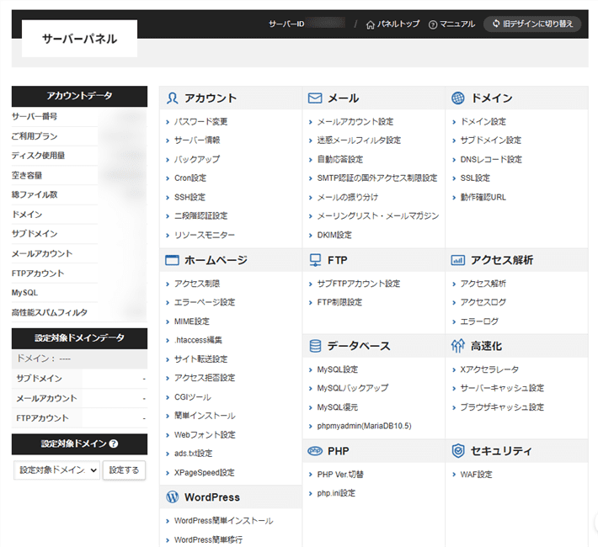Open サイト転送設定
Screen dimensions: 598x547
tap(200, 359)
